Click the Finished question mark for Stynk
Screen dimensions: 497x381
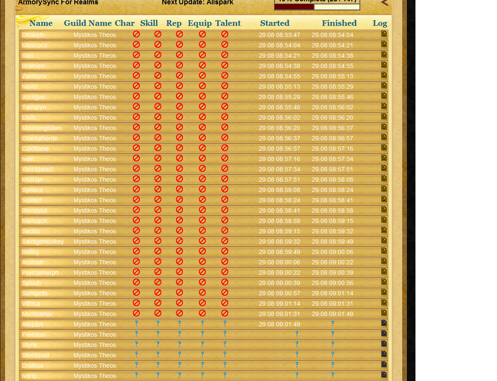(x=333, y=344)
